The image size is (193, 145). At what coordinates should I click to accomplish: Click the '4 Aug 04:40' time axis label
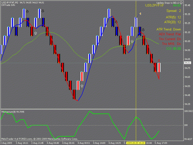click(53, 143)
